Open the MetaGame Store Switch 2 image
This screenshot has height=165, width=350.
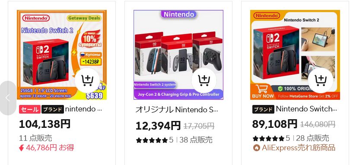[x=295, y=55]
